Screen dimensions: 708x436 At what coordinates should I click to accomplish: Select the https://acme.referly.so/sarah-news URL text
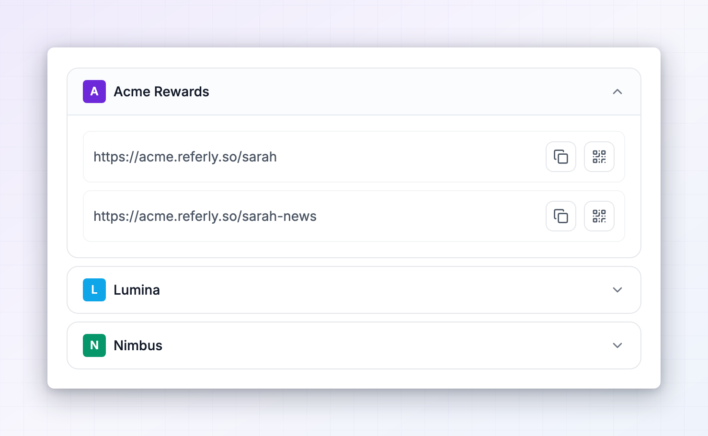[205, 217]
